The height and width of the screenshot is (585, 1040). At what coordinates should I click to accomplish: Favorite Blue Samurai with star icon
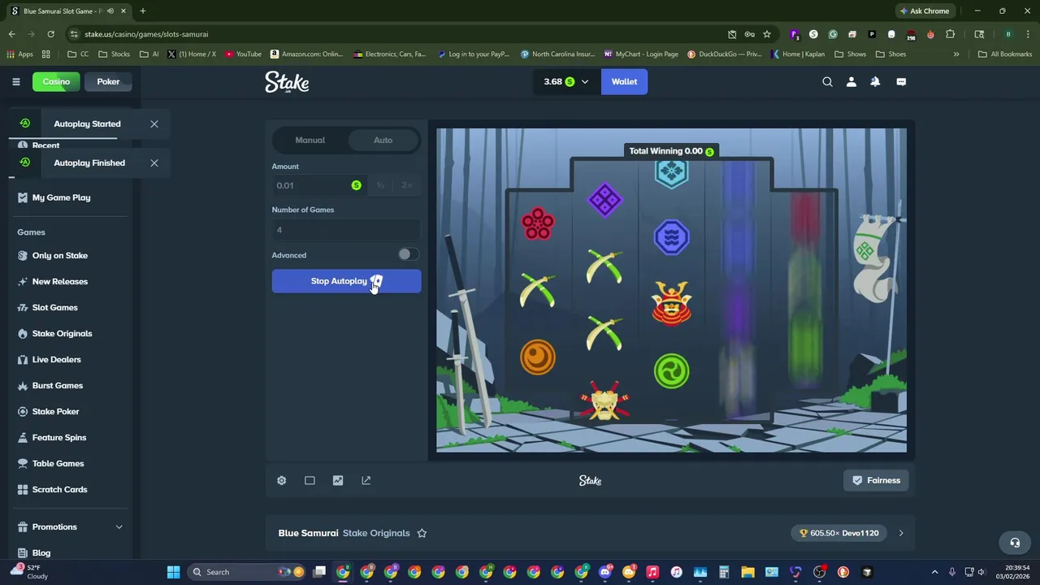coord(422,533)
